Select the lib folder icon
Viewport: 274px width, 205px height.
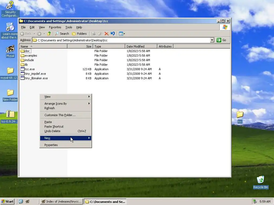[22, 65]
